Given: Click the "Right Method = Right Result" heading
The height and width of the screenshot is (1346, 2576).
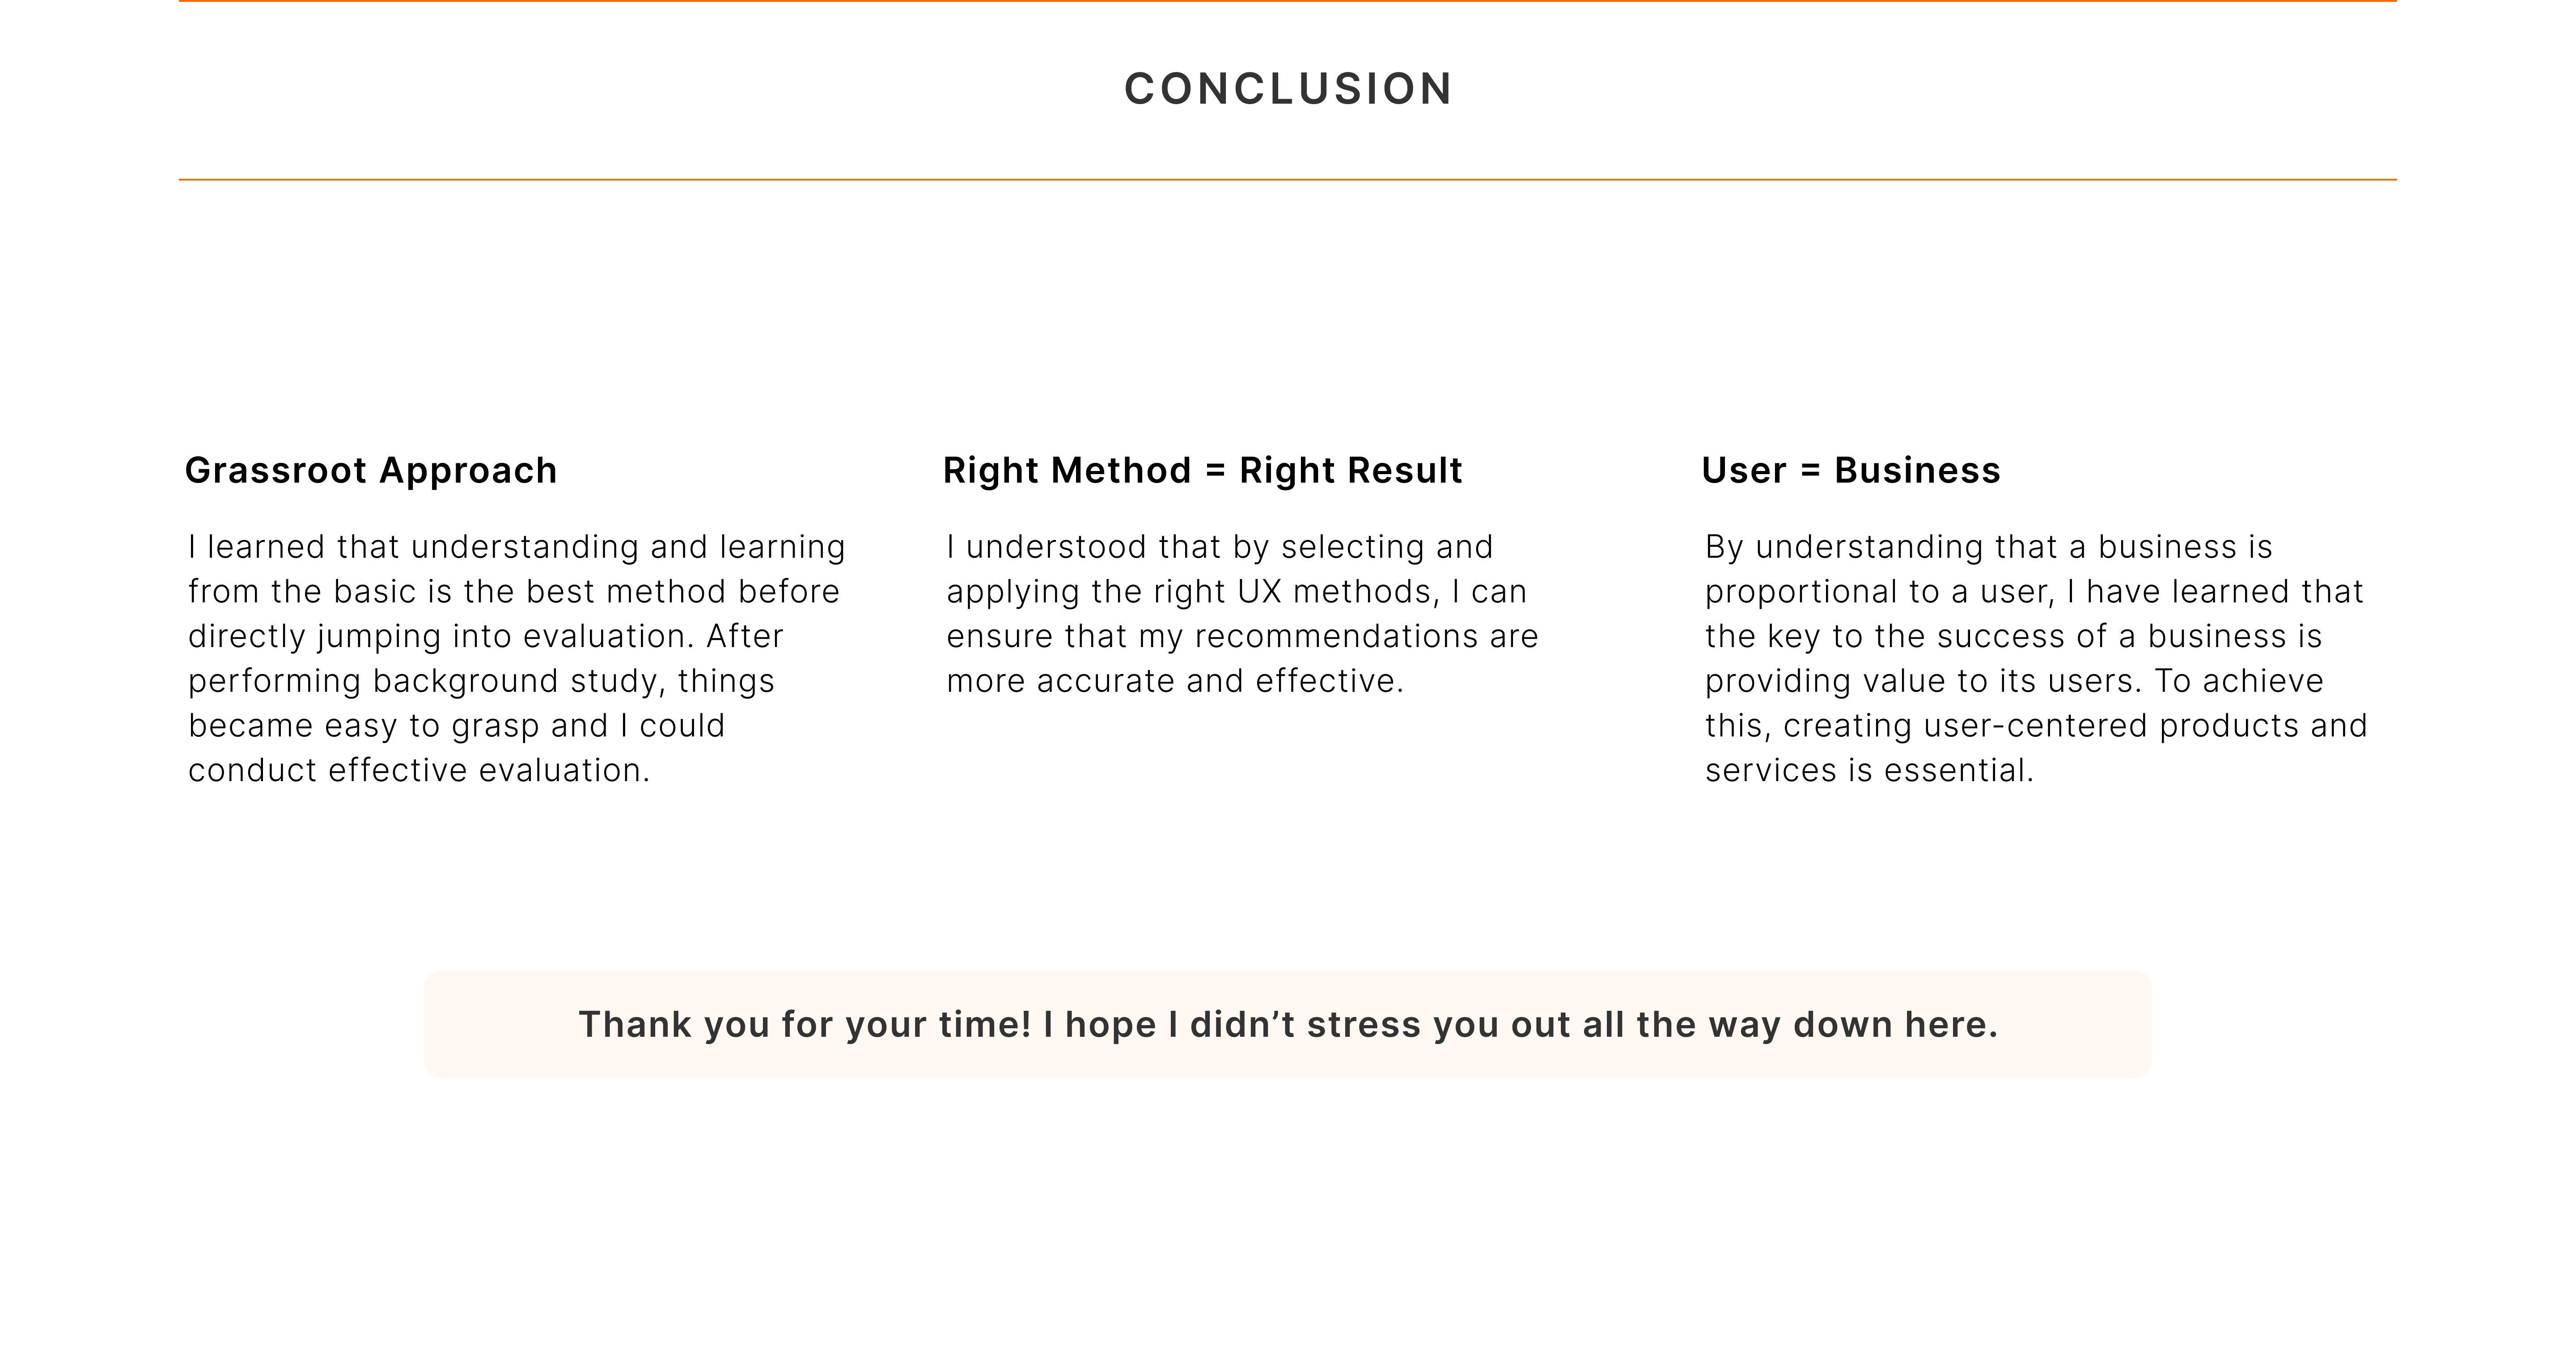Looking at the screenshot, I should [1202, 471].
